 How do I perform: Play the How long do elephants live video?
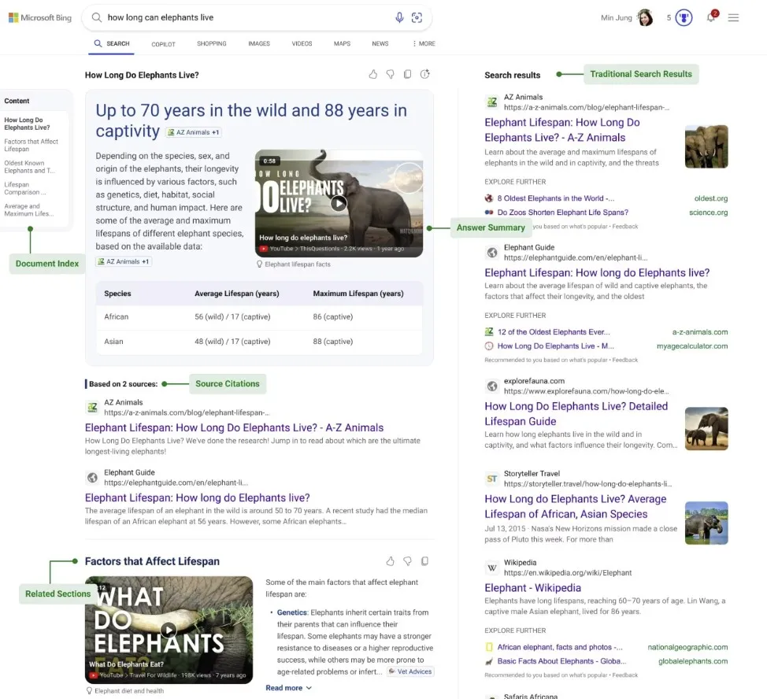339,203
